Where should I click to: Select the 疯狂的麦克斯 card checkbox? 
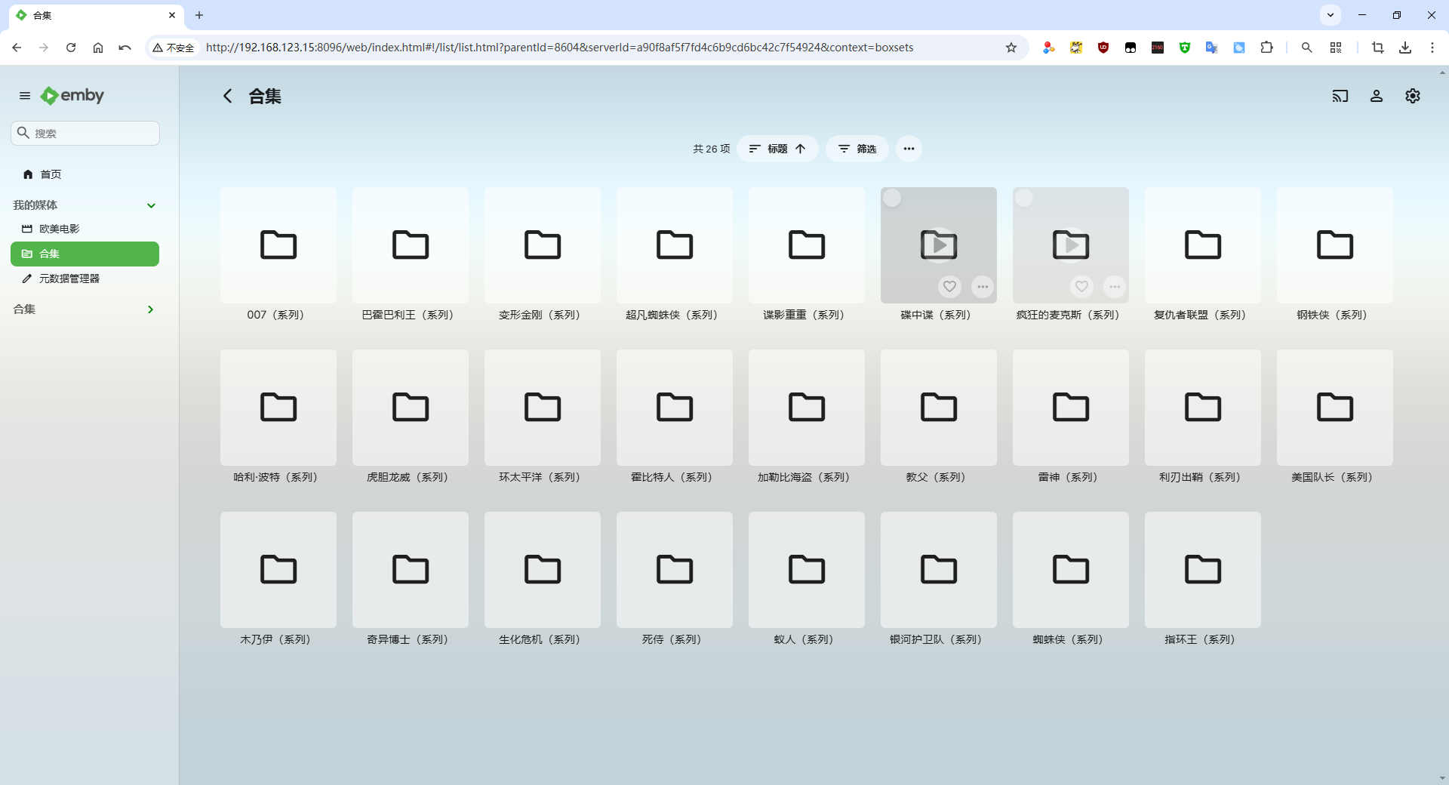[x=1024, y=198]
